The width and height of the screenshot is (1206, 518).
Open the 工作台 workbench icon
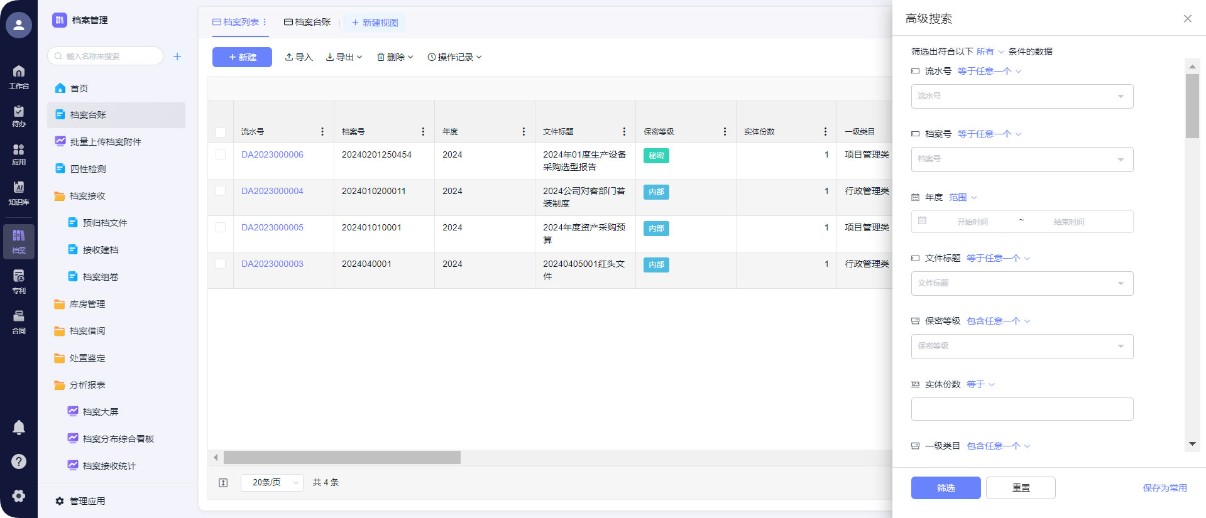[19, 77]
